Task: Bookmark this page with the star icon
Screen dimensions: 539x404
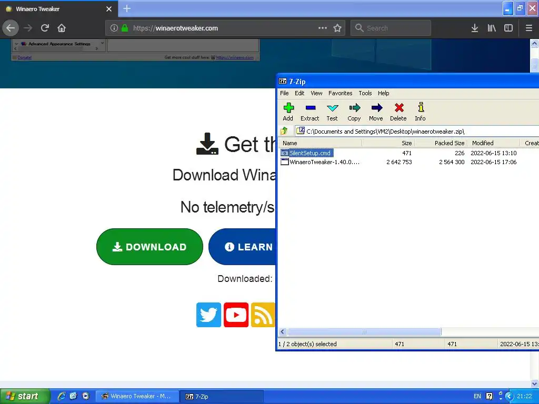Action: pos(337,28)
